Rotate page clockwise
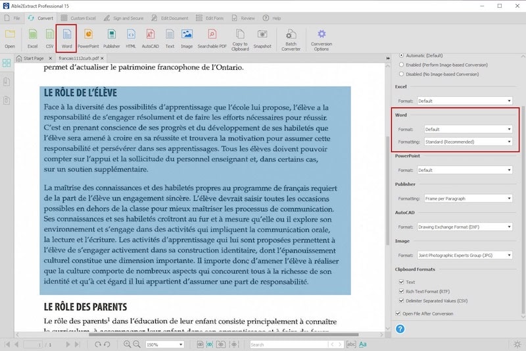 (97, 344)
